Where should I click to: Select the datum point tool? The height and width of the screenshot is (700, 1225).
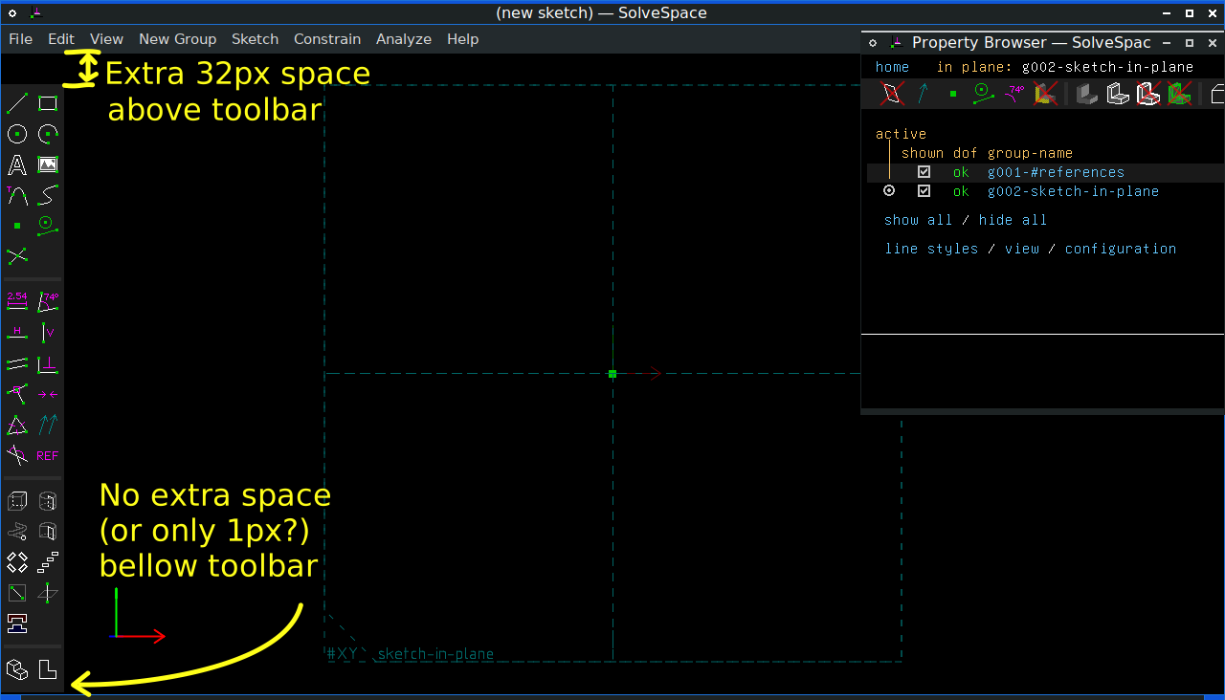click(16, 225)
